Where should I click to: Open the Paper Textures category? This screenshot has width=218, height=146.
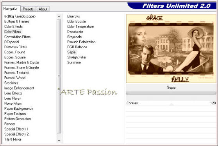click(15, 114)
